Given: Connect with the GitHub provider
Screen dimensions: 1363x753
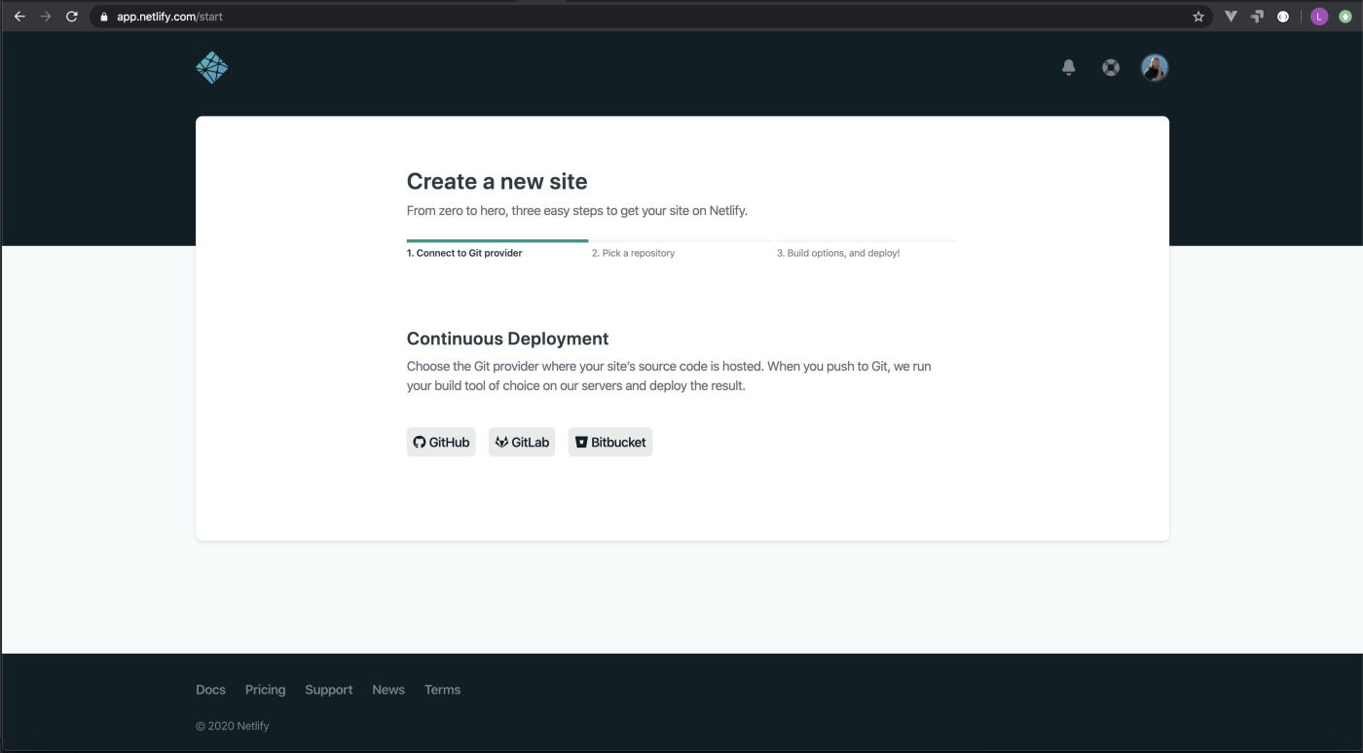Looking at the screenshot, I should coord(441,442).
